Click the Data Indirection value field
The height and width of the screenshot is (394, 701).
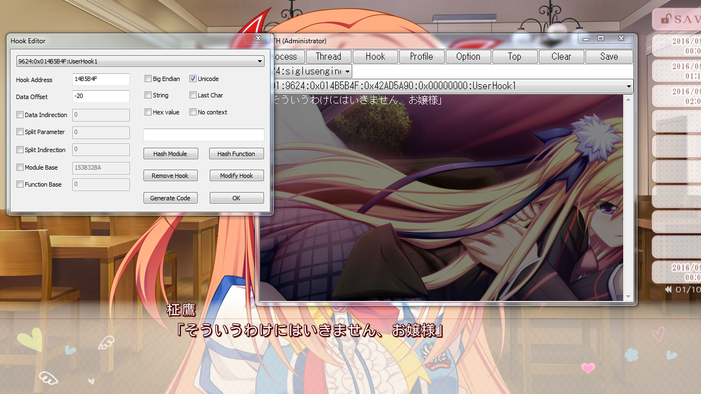point(101,115)
